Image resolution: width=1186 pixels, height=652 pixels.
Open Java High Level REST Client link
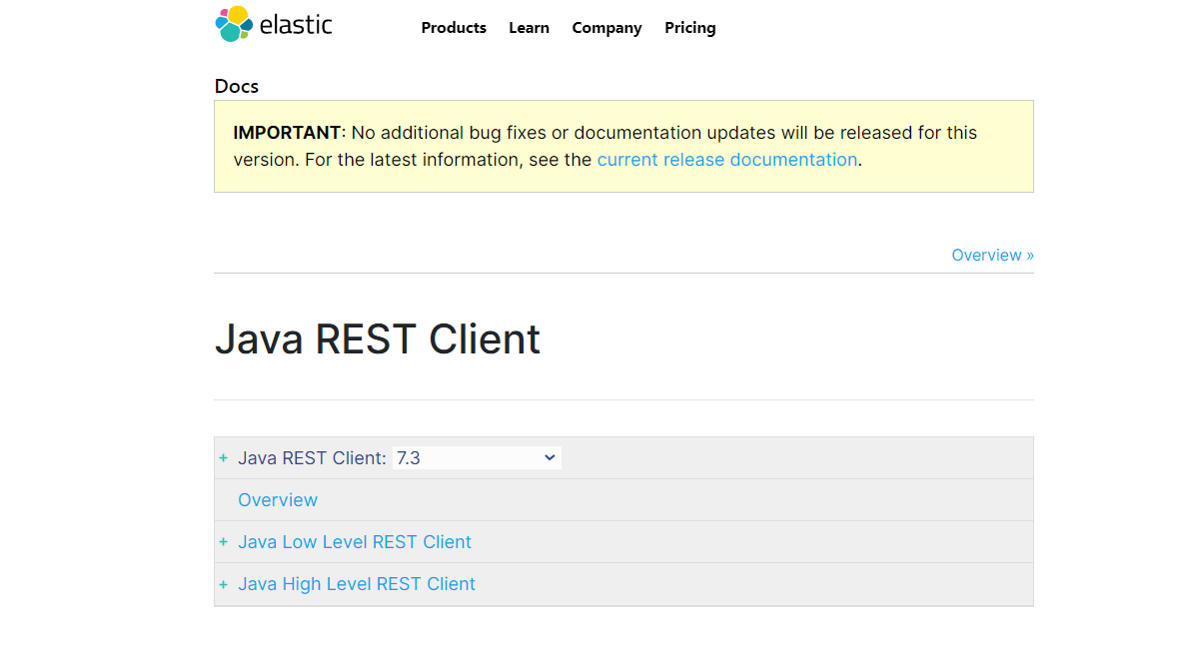357,584
